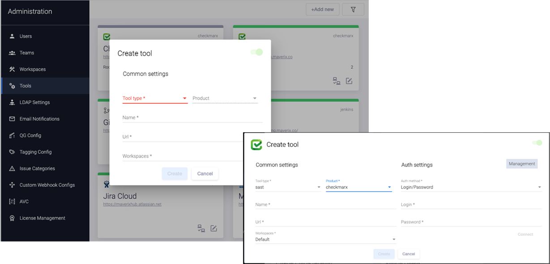Click Cancel button in small dialog
Viewport: 550px width, 264px height.
[x=205, y=174]
